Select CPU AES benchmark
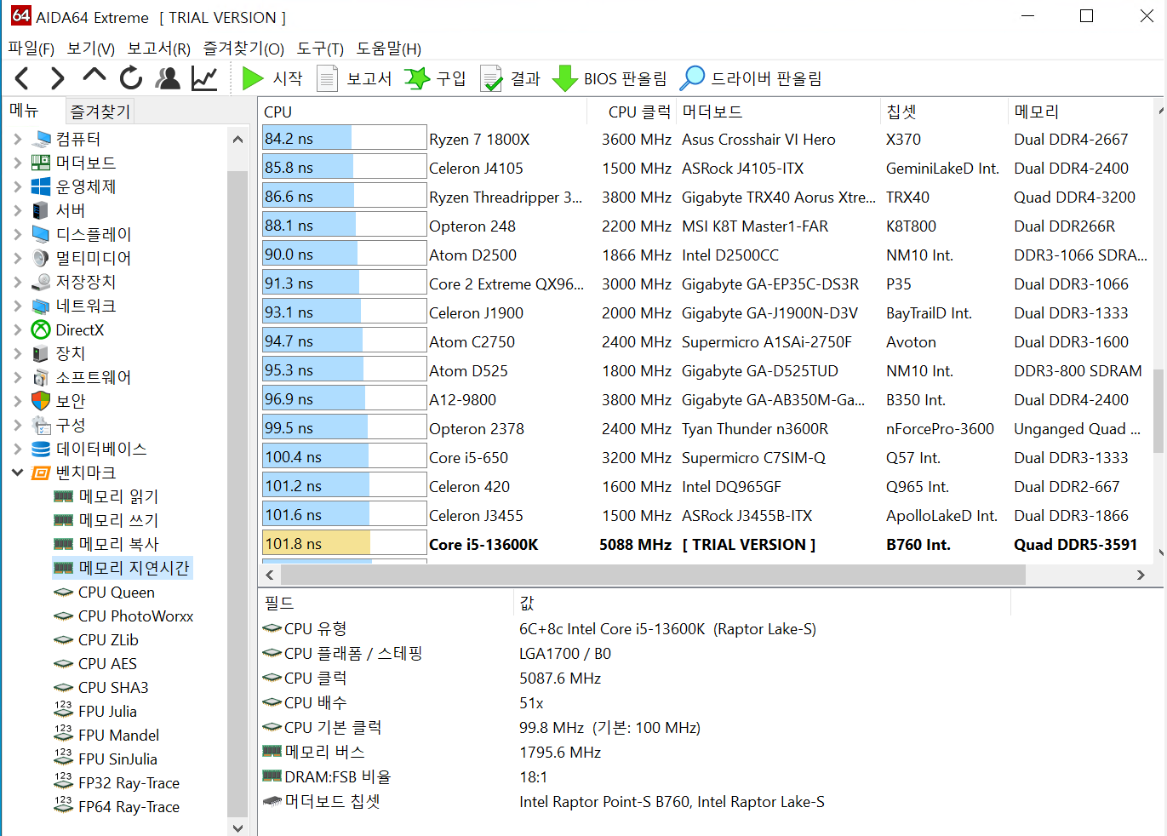This screenshot has width=1167, height=836. pos(107,664)
